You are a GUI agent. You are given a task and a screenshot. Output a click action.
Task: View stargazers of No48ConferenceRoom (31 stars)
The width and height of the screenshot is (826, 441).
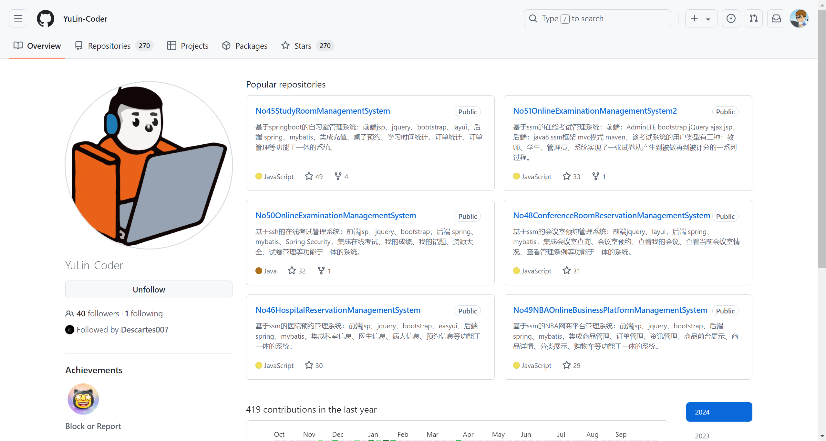coord(571,271)
